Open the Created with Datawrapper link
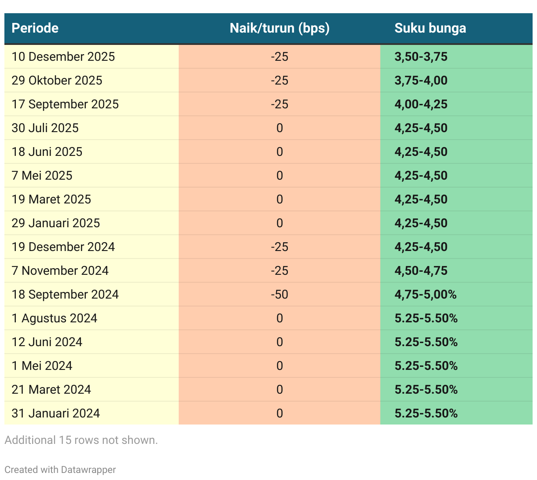Image resolution: width=537 pixels, height=480 pixels. click(60, 469)
